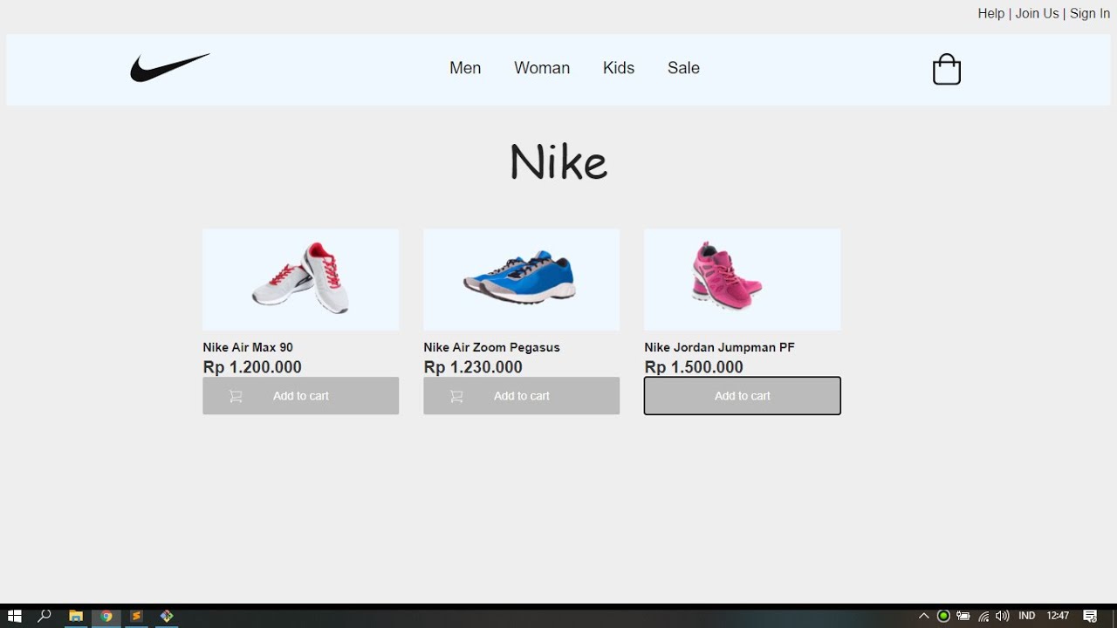Click the 12:47 taskbar clock
1117x628 pixels.
coord(1058,616)
